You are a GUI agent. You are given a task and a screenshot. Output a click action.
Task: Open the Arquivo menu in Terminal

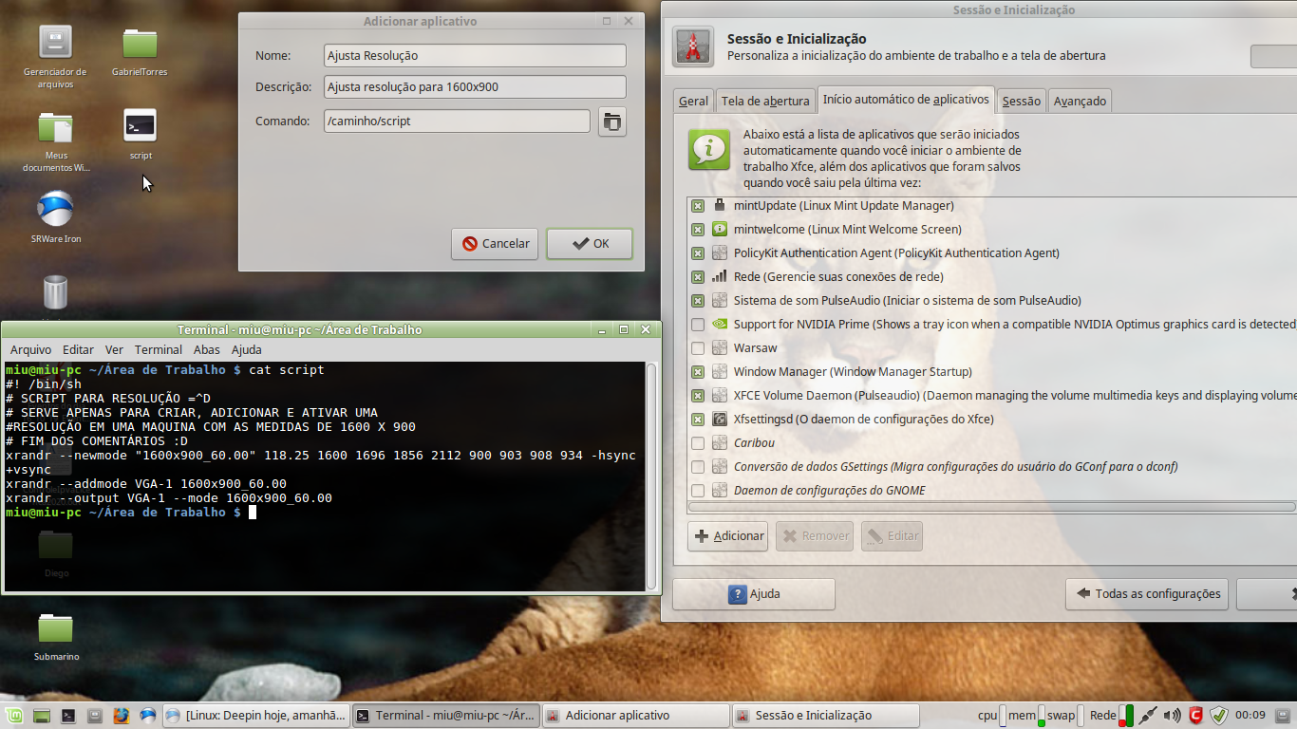tap(30, 350)
